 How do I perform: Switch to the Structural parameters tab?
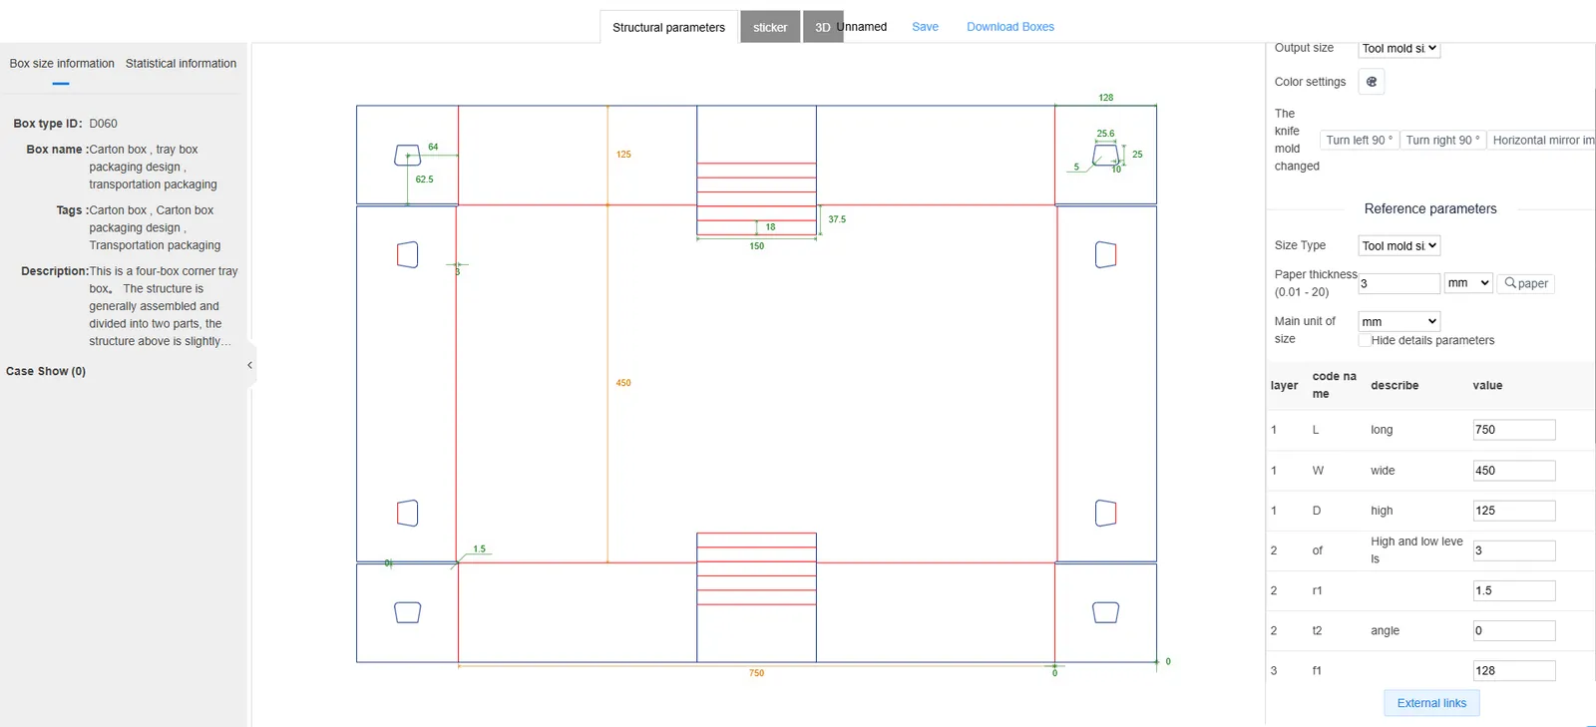[668, 27]
